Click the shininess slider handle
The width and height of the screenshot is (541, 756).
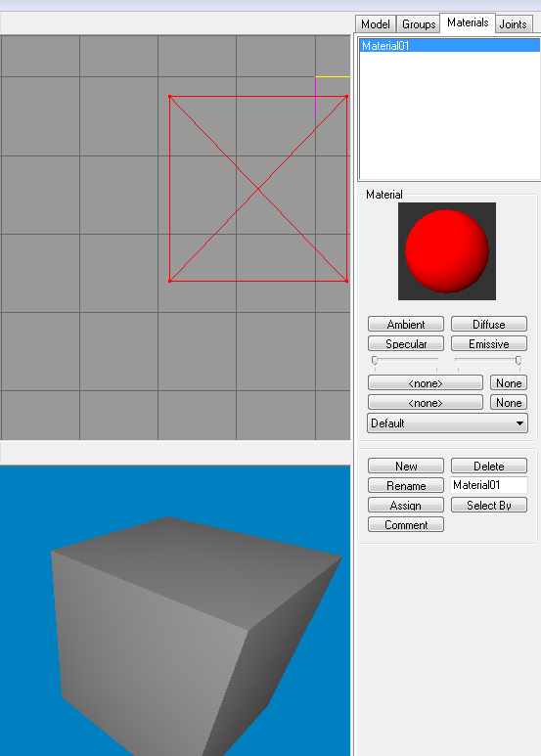[375, 360]
